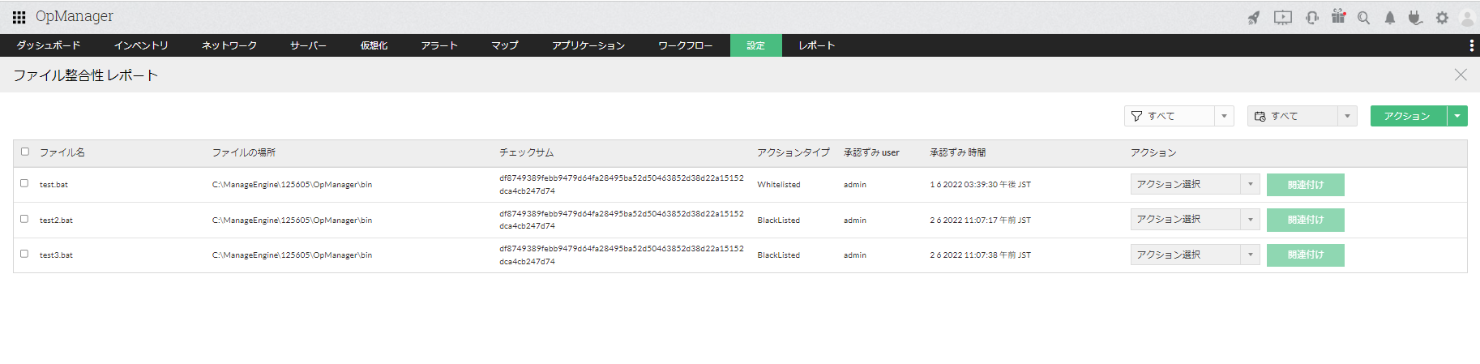Open the gift box icon
This screenshot has height=364, width=1480.
1338,17
